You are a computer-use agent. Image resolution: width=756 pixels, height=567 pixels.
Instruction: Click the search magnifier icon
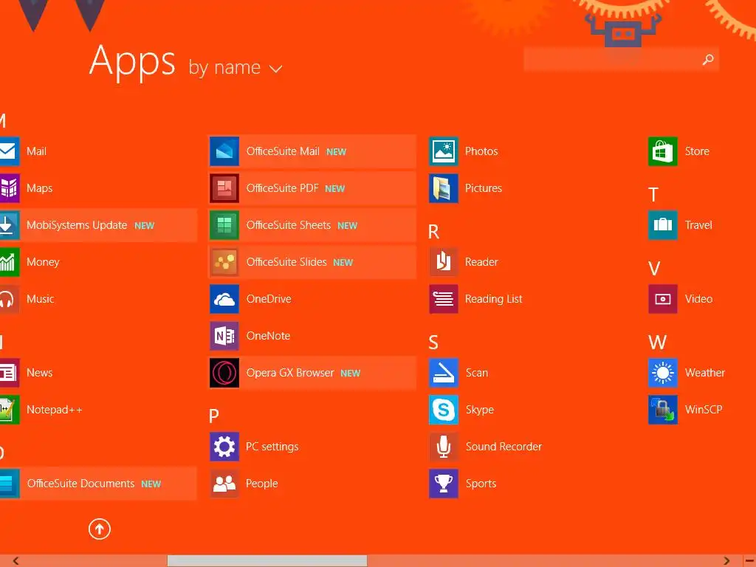pyautogui.click(x=708, y=59)
